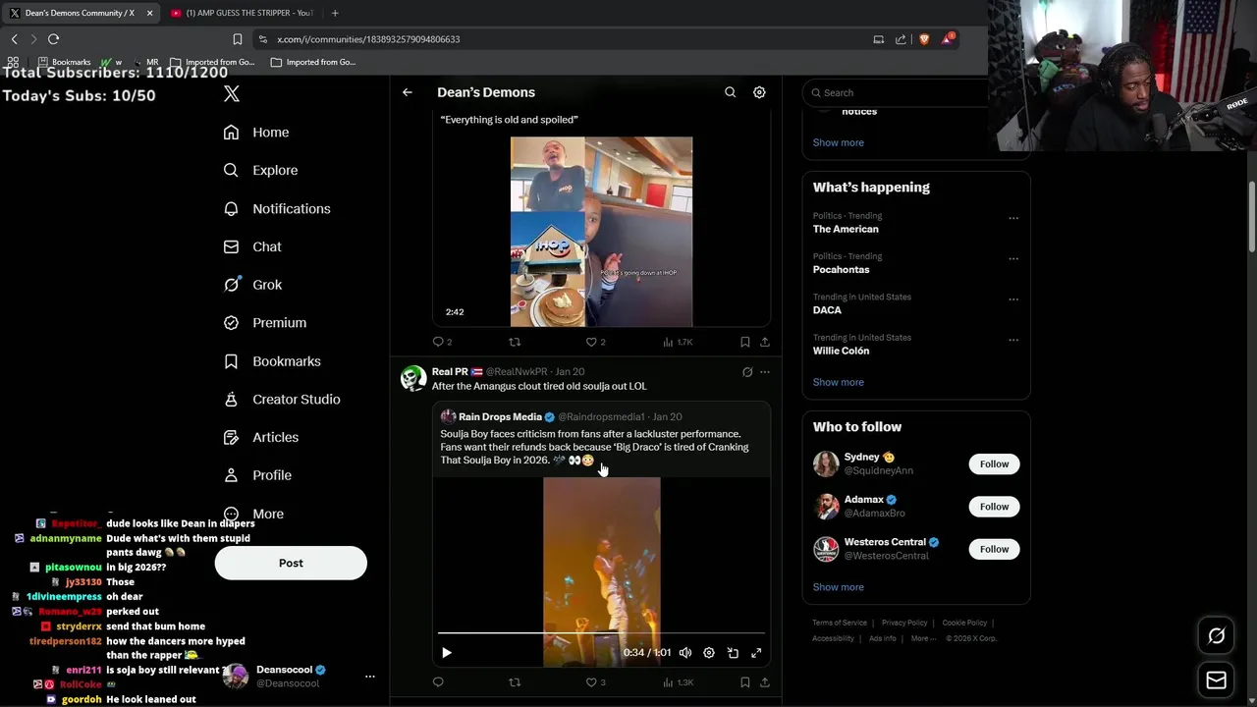Open trending topic Pocahontas
The width and height of the screenshot is (1257, 707).
(841, 269)
